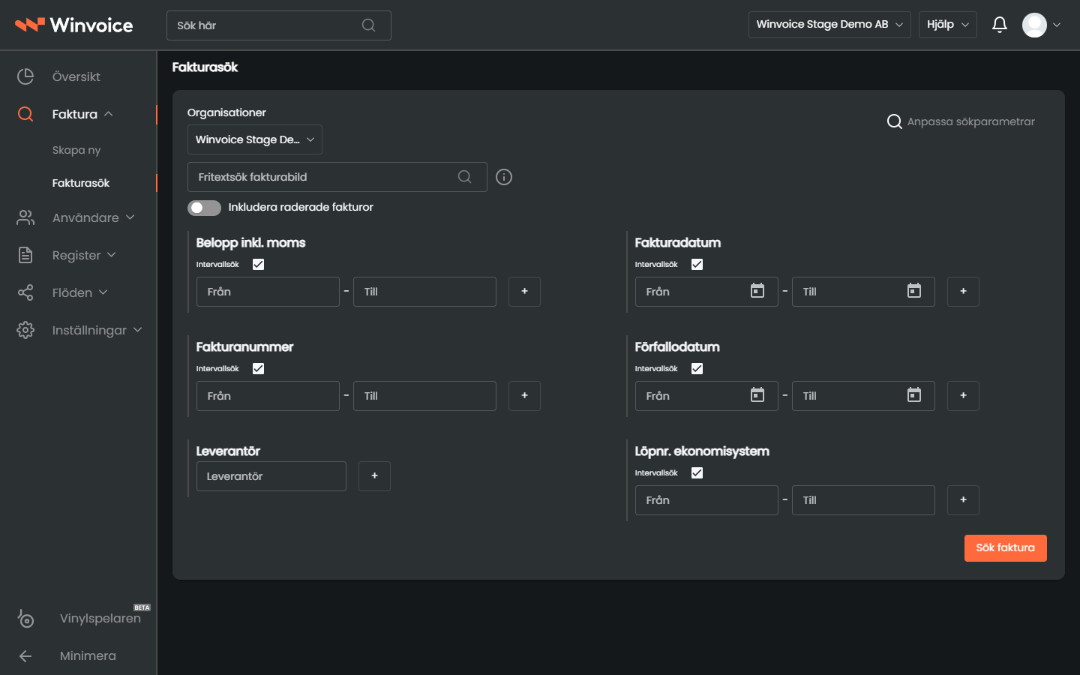Screen dimensions: 1080x675
Task: Click the info icon beside Fritextsök
Action: 504,177
